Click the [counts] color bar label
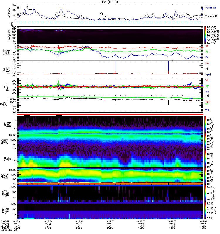220x234 pixels. coord(218,35)
